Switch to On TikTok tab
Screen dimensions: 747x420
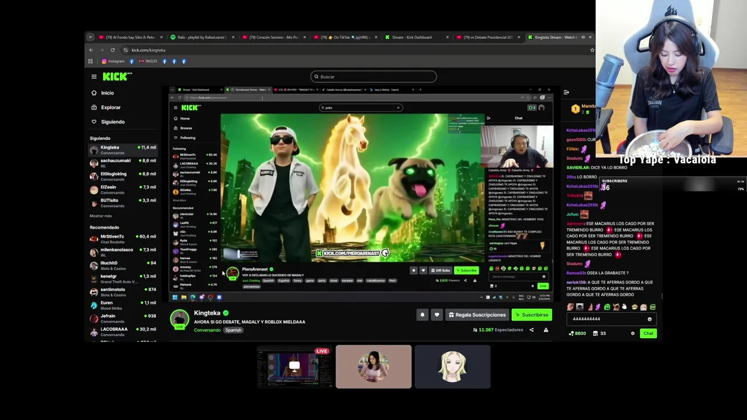coord(344,37)
